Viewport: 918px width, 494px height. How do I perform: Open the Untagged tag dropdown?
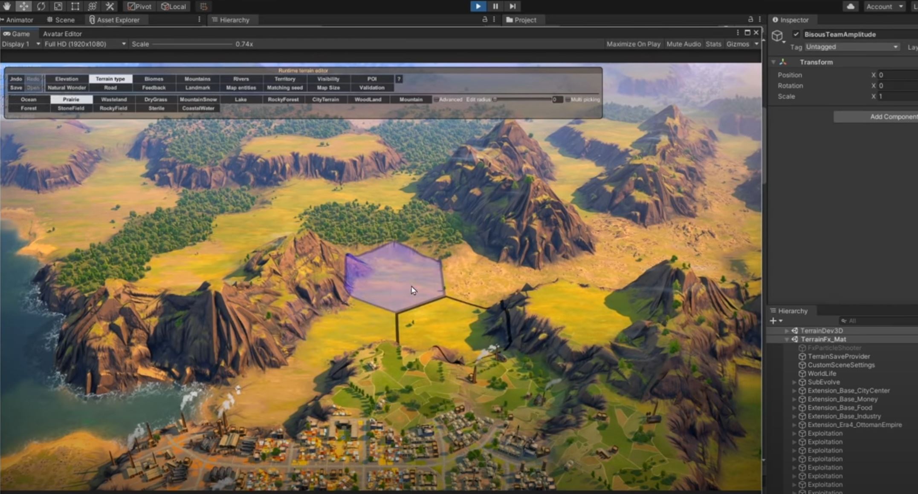tap(852, 47)
